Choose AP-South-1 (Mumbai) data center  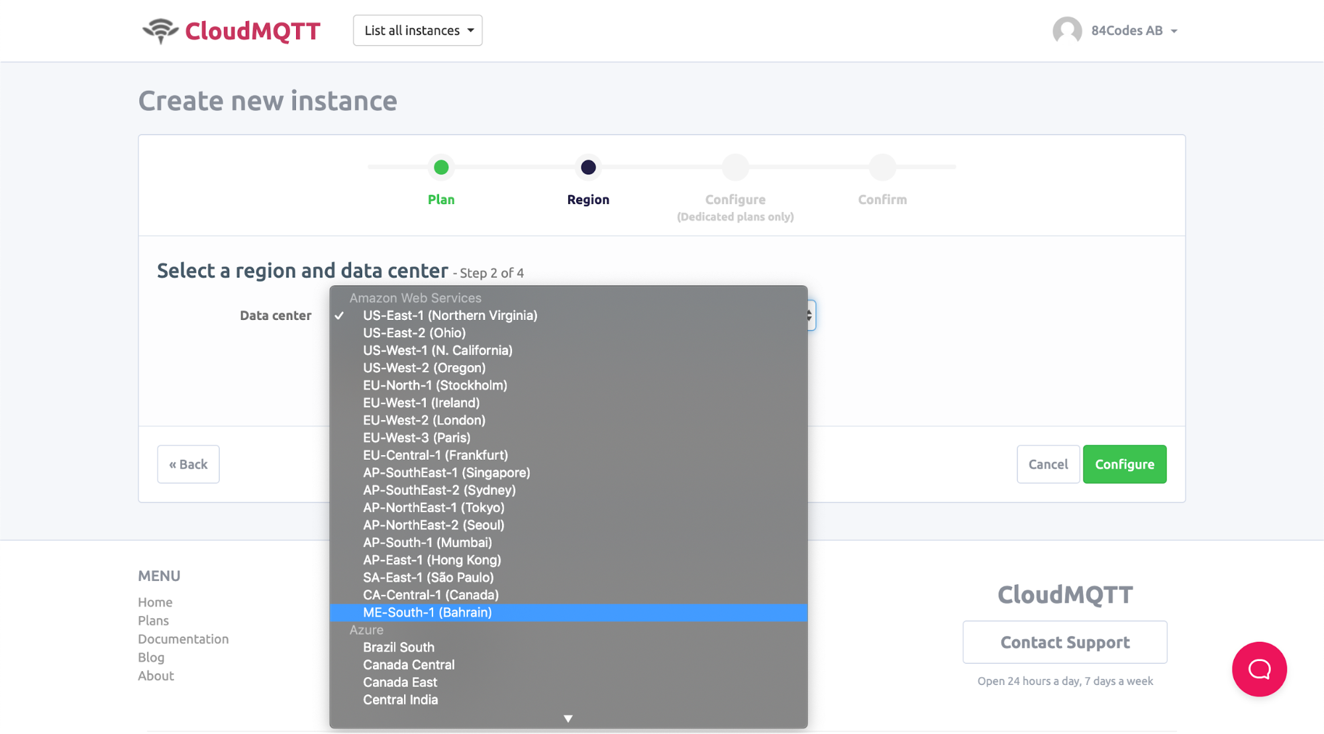(568, 543)
